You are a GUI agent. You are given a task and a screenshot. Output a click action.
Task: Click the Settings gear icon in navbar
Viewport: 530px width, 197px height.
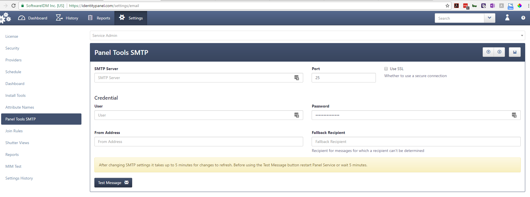[x=122, y=17]
